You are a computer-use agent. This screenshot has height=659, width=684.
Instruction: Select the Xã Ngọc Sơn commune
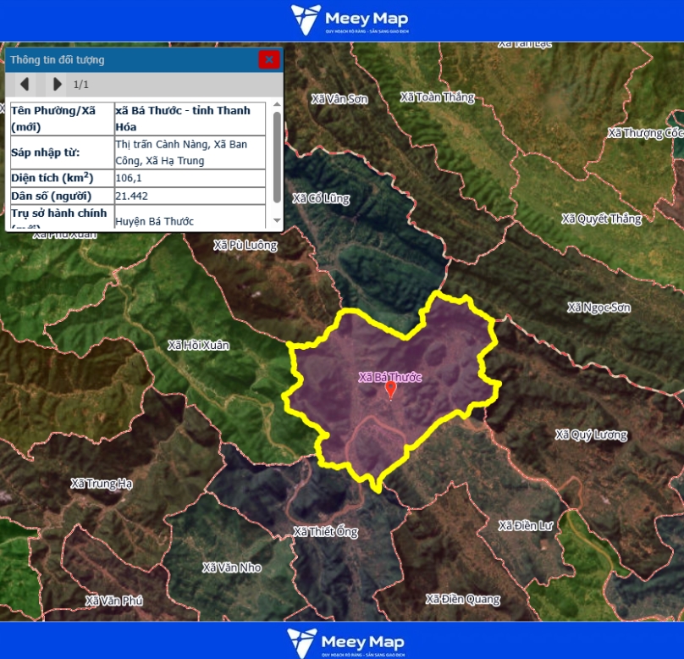tap(599, 307)
